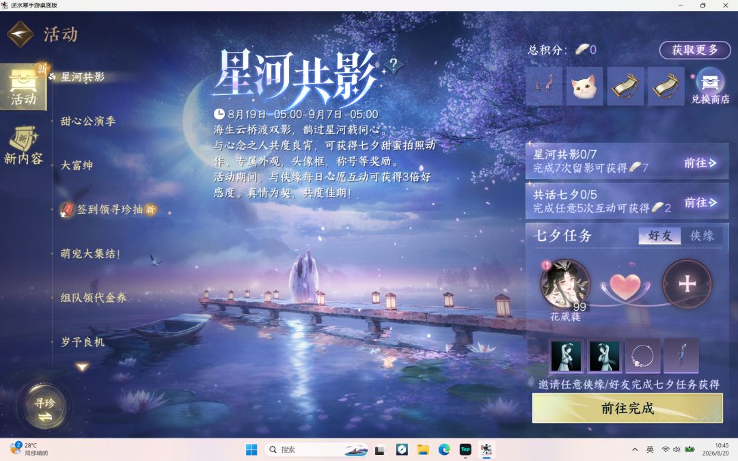Viewport: 738px width, 461px height.
Task: Open the 兑换商店 exchange shop
Action: (710, 86)
